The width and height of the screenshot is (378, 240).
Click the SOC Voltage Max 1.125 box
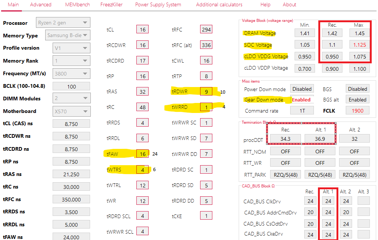coord(360,44)
